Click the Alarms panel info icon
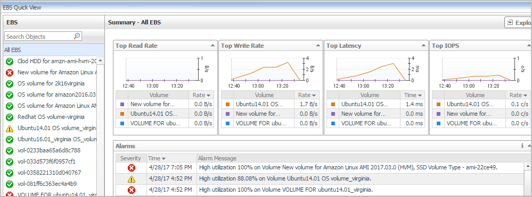Viewport: 532px width, 197px height. tap(522, 146)
